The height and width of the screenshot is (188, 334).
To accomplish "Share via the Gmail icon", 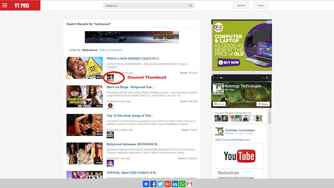I will tap(189, 184).
